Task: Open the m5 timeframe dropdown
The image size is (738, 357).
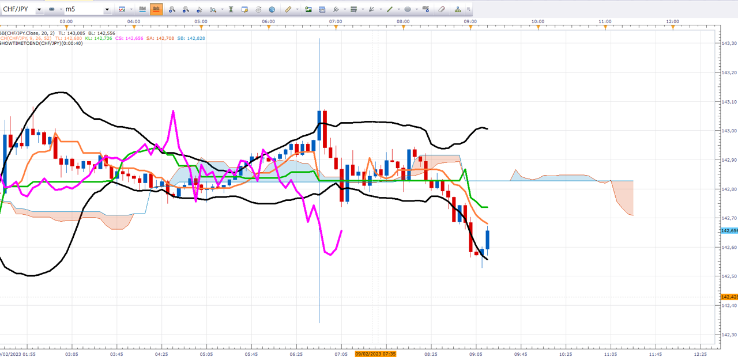Action: point(107,10)
